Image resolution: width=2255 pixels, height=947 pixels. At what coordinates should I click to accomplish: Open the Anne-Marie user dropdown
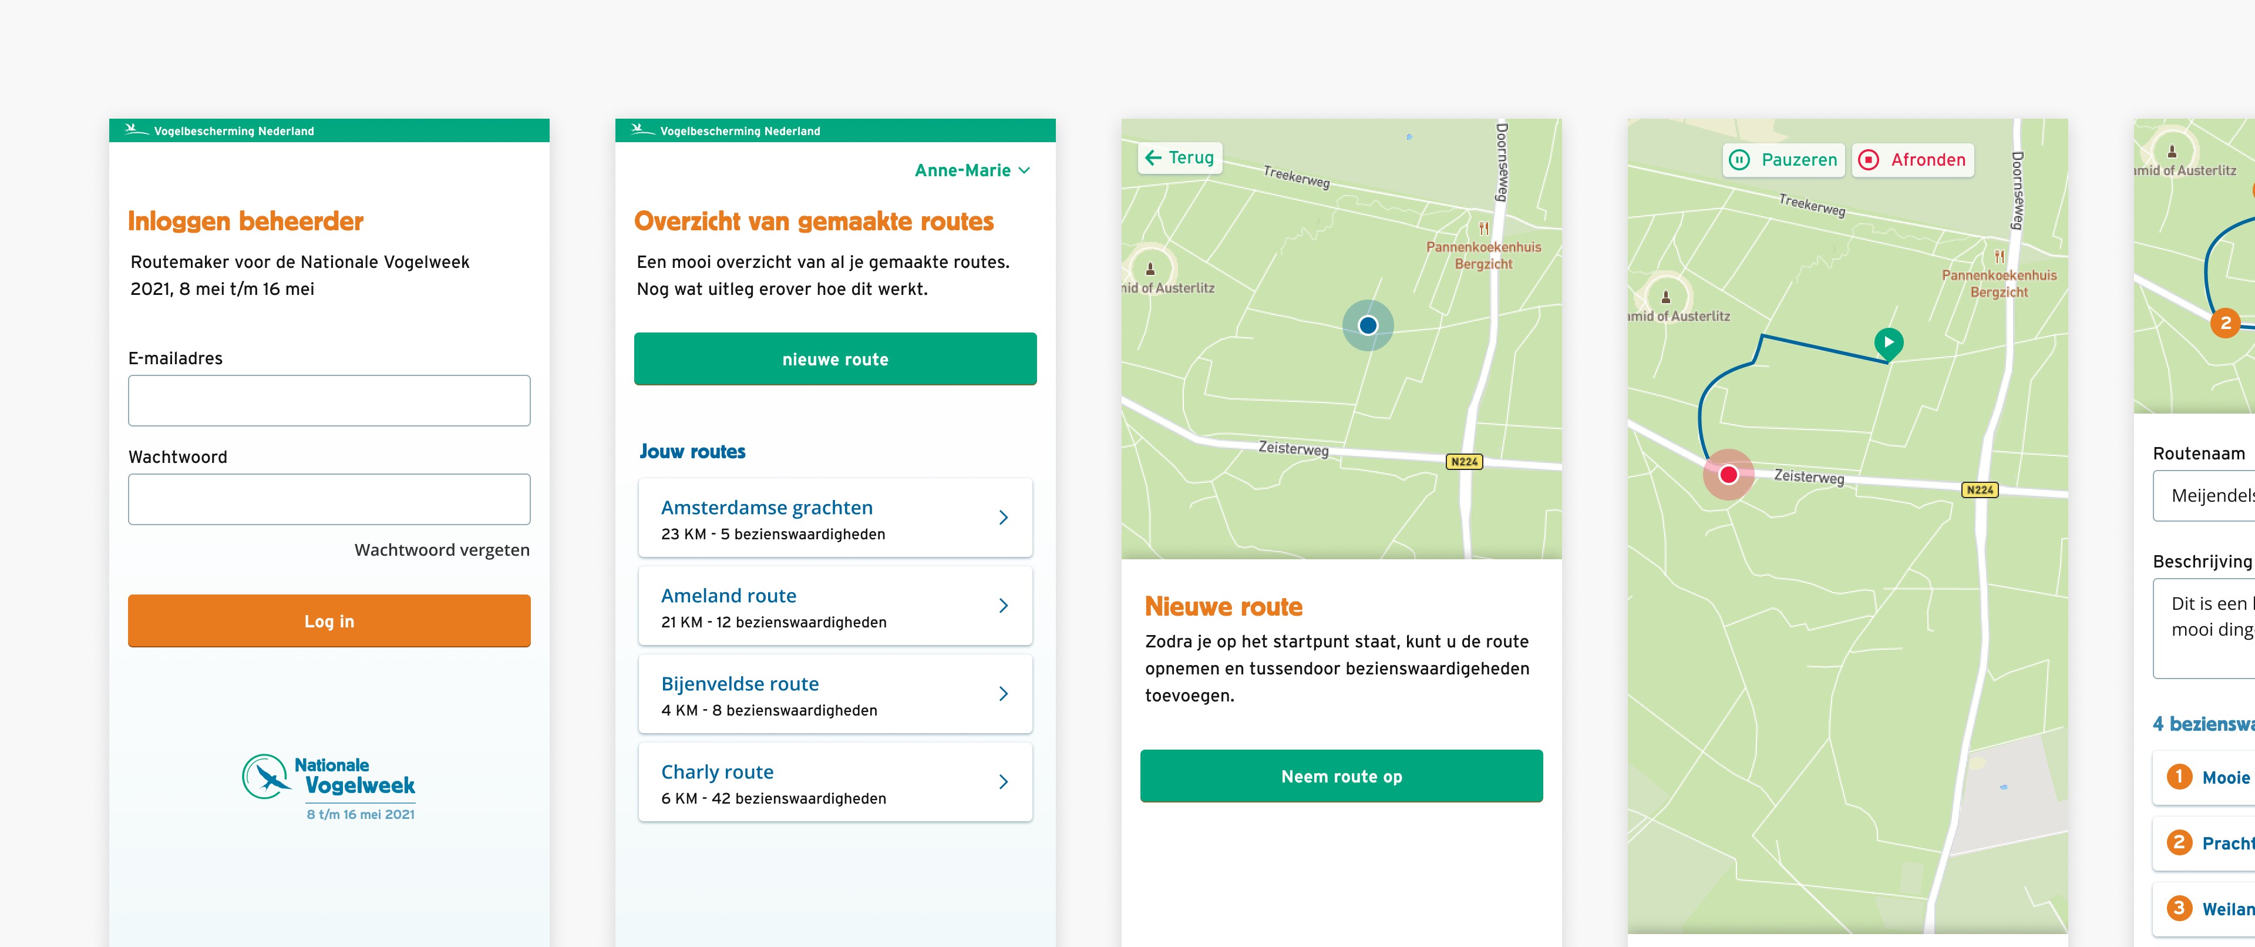972,170
